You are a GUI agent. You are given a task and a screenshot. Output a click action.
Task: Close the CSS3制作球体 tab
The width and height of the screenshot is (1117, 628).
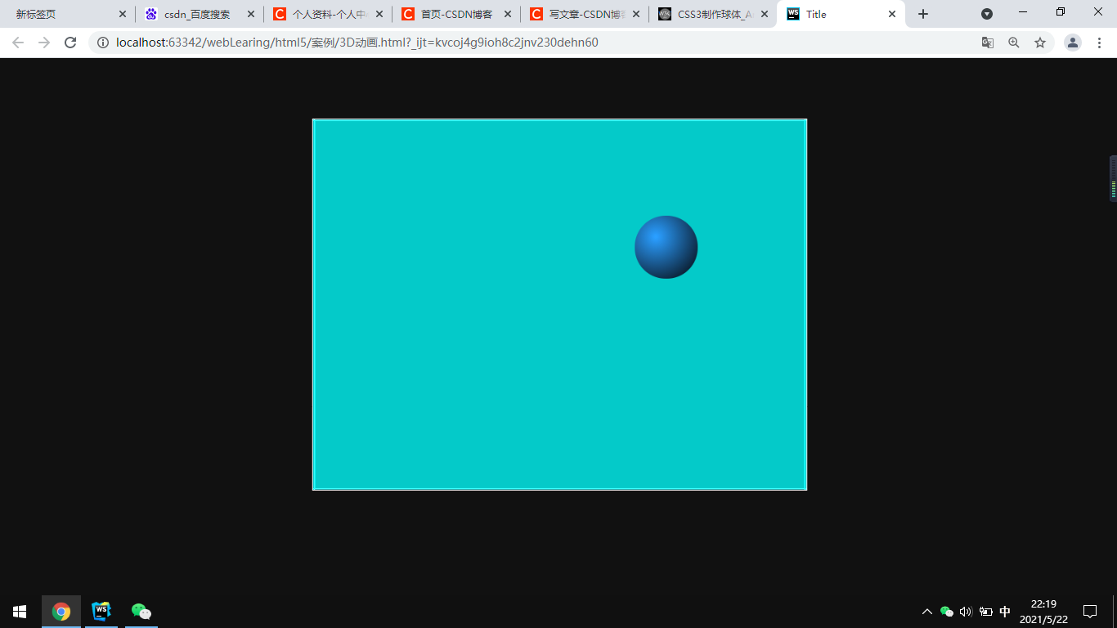pos(765,14)
